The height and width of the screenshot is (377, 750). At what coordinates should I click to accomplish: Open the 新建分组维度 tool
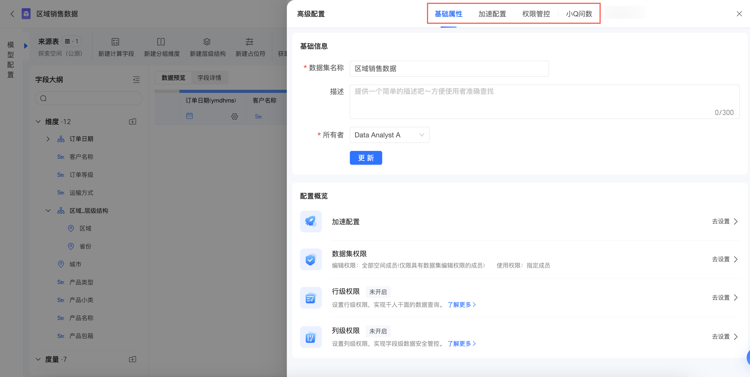pyautogui.click(x=162, y=47)
